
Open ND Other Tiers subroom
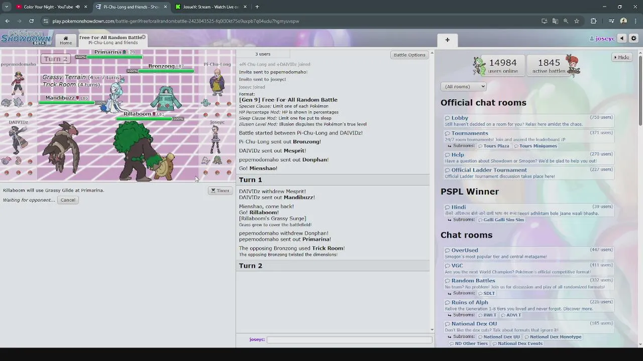point(468,343)
